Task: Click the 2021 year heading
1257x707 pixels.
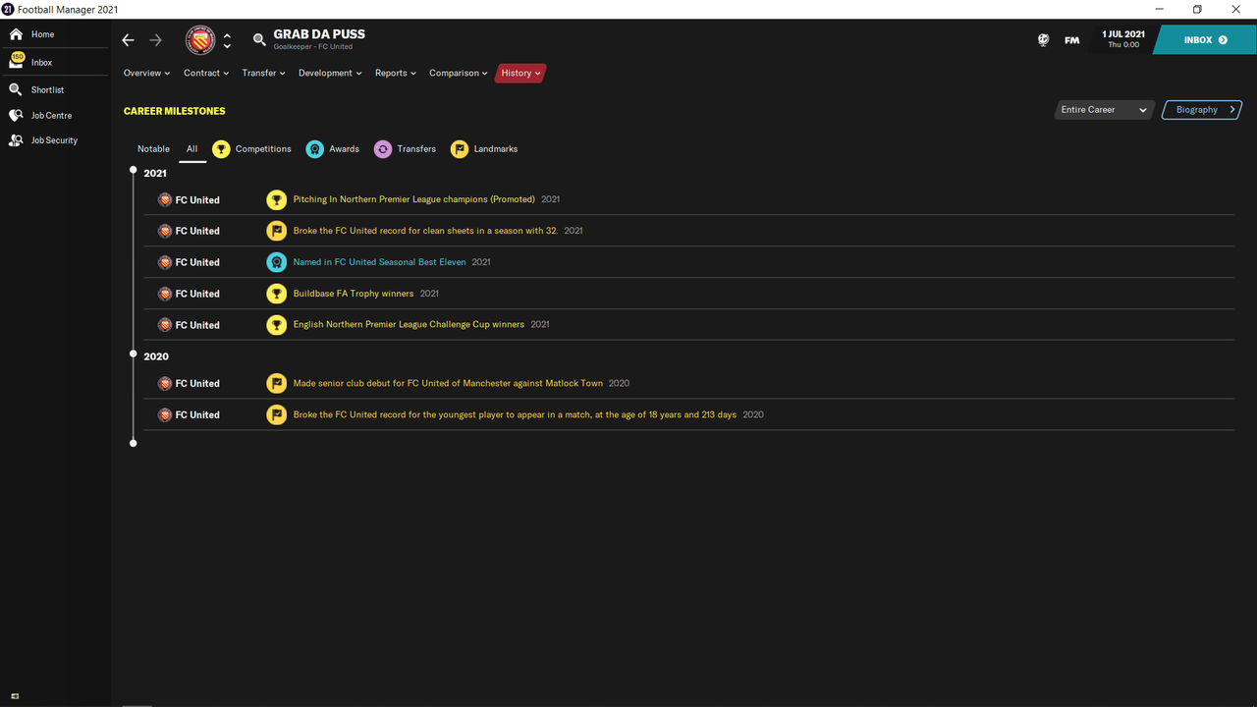Action: pyautogui.click(x=155, y=174)
